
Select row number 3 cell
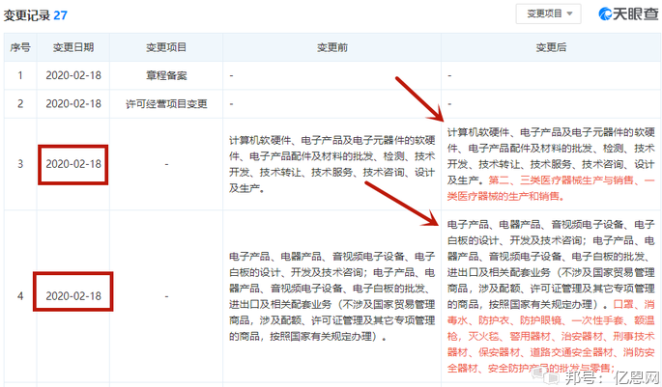click(x=20, y=164)
